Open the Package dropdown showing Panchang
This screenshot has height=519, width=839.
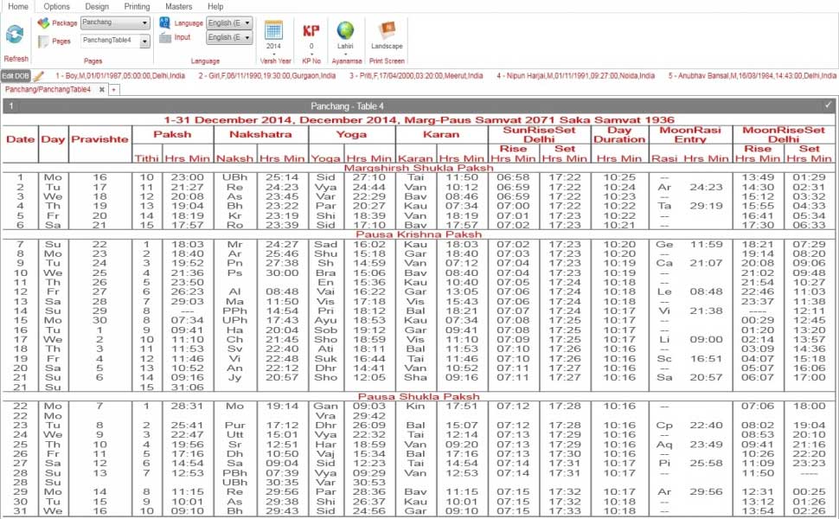(x=115, y=23)
